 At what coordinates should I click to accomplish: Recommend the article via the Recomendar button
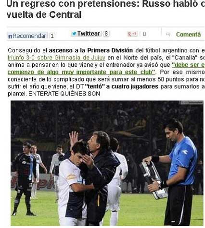pyautogui.click(x=27, y=36)
